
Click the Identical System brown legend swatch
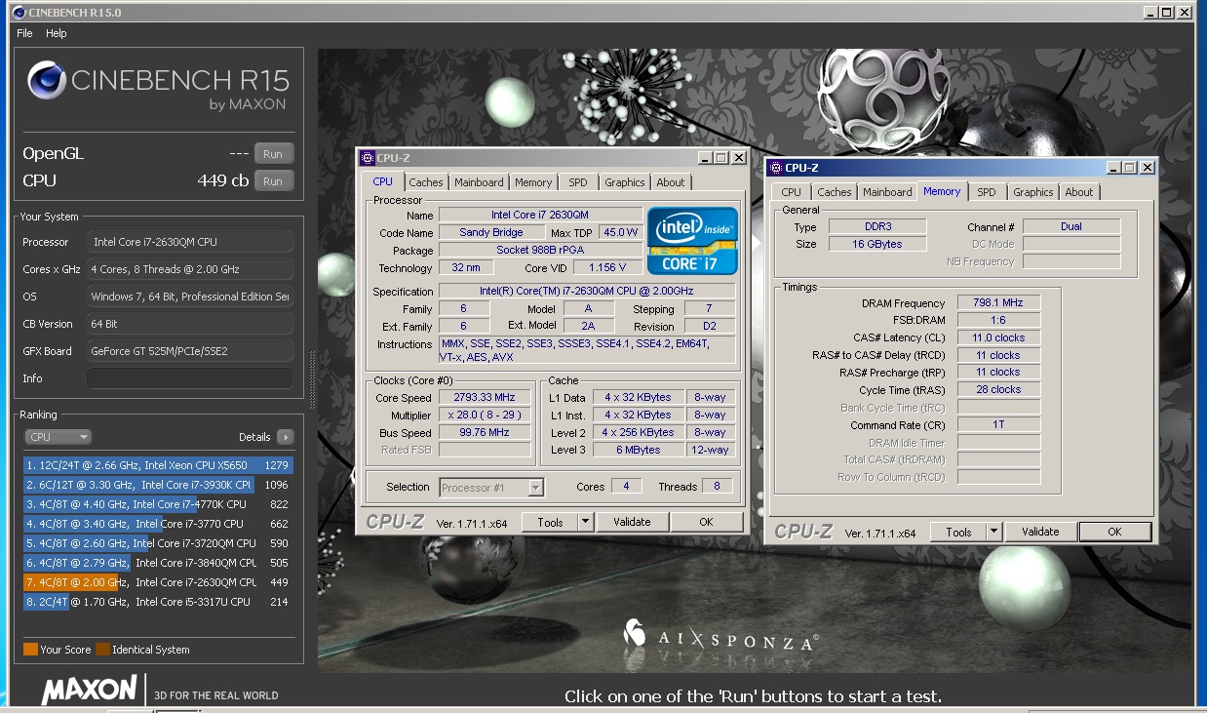[x=102, y=650]
